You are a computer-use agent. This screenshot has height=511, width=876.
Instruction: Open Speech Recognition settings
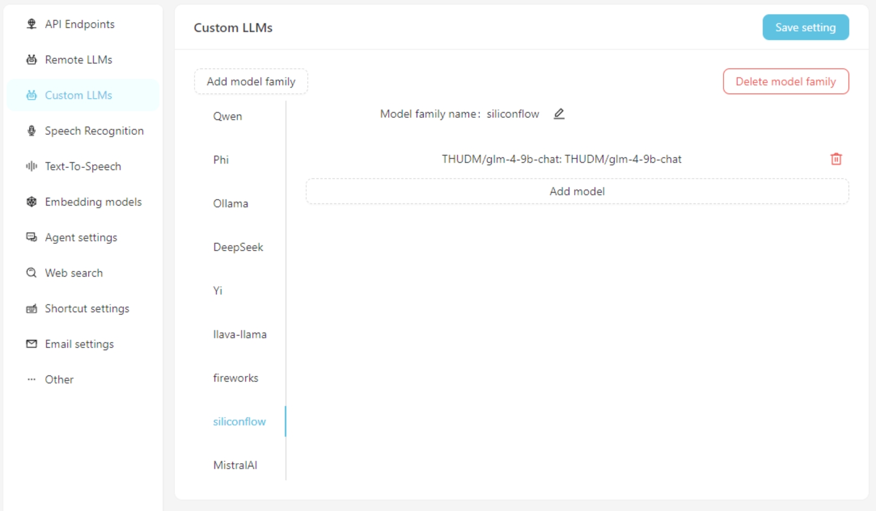click(x=84, y=131)
